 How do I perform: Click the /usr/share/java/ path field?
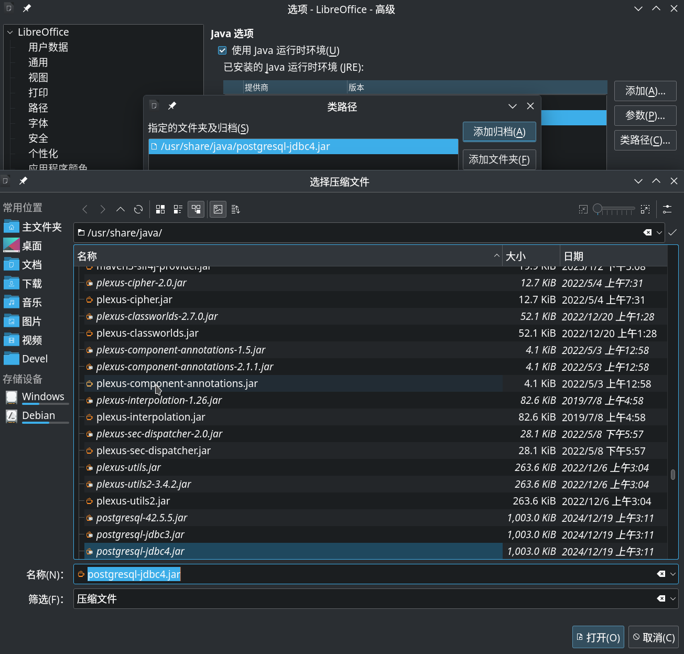pyautogui.click(x=369, y=233)
